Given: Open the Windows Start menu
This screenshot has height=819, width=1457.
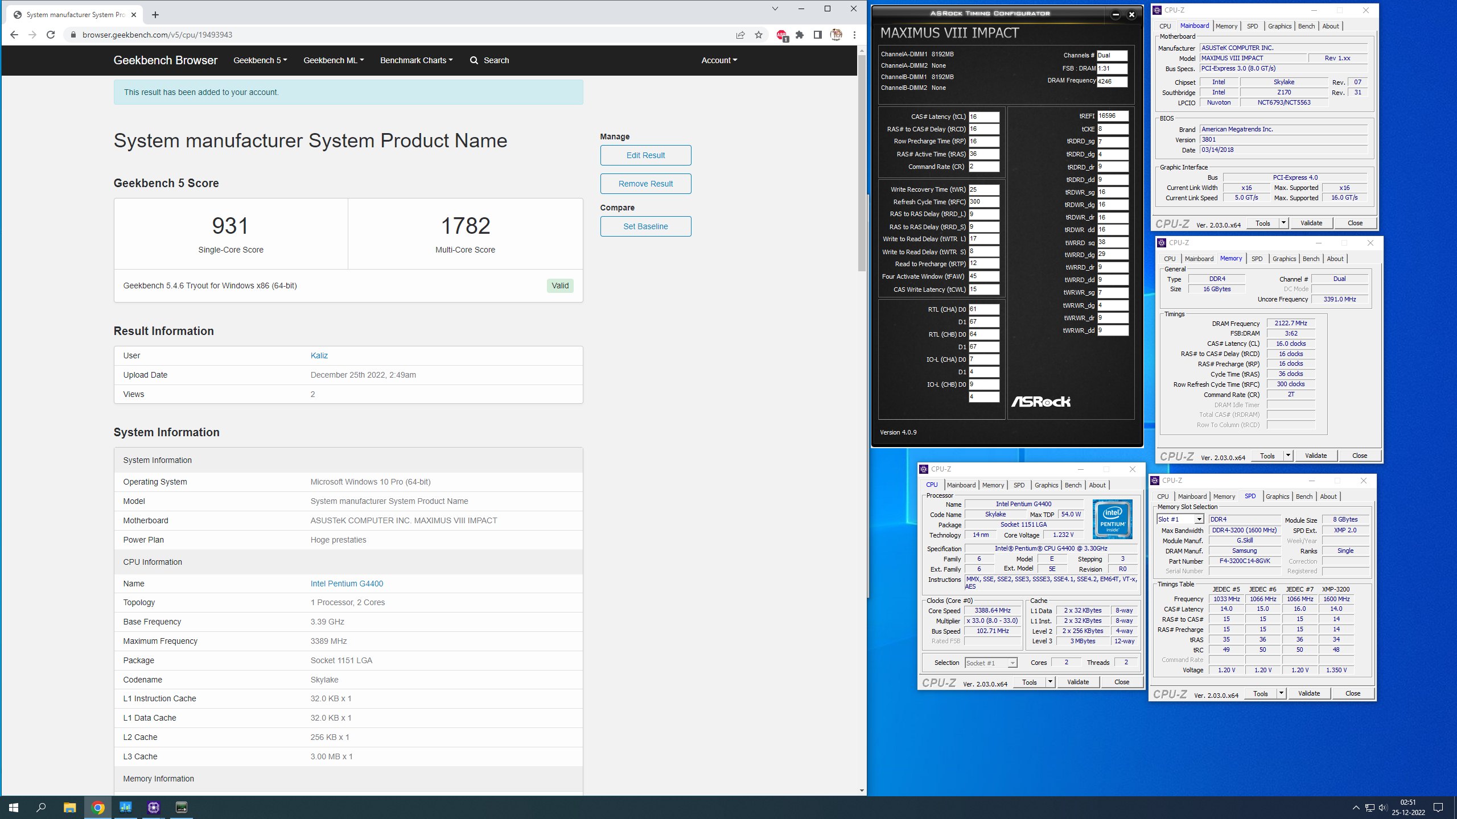Looking at the screenshot, I should coord(14,807).
